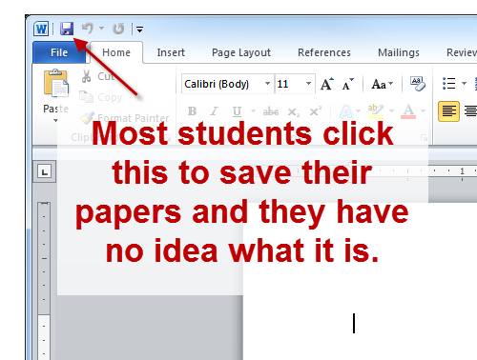The width and height of the screenshot is (477, 360).
Task: Open the Undo history dropdown arrow
Action: [101, 29]
